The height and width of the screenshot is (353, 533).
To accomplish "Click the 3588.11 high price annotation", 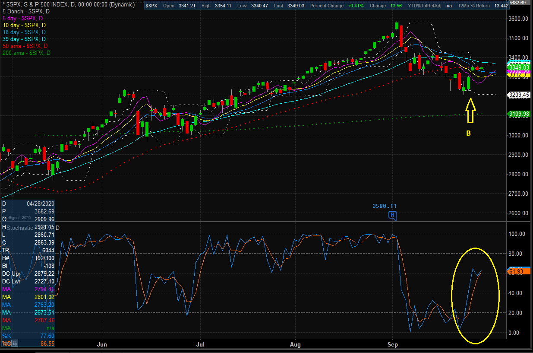I will tap(385, 206).
